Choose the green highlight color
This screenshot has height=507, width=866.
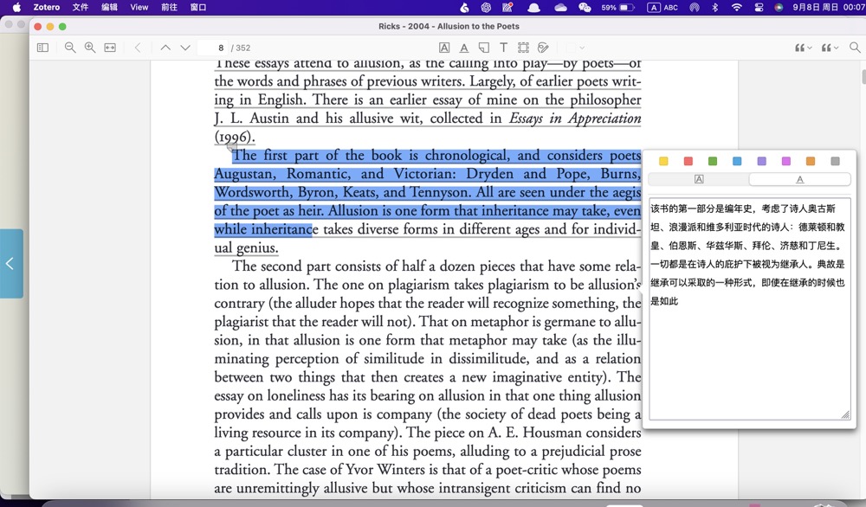713,161
